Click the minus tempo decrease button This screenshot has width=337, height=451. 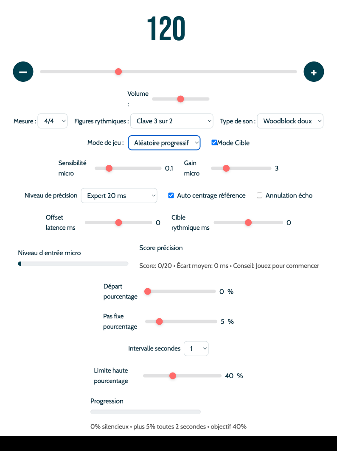click(x=23, y=72)
